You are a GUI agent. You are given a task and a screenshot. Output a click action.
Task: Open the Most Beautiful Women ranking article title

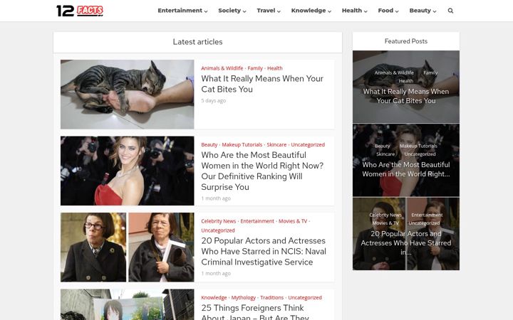262,171
